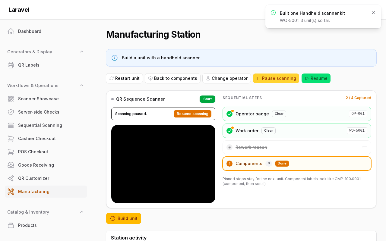Viewport: 386px width, 241px height.
Task: Click the green check beside Operator badge
Action: 229,114
